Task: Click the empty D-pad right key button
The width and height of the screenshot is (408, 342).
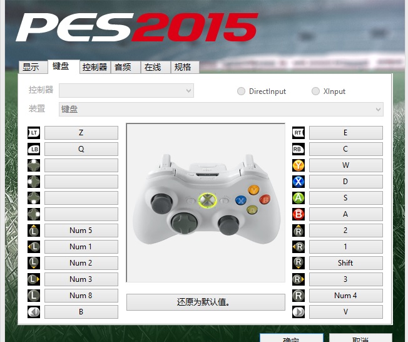Action: pyautogui.click(x=81, y=214)
